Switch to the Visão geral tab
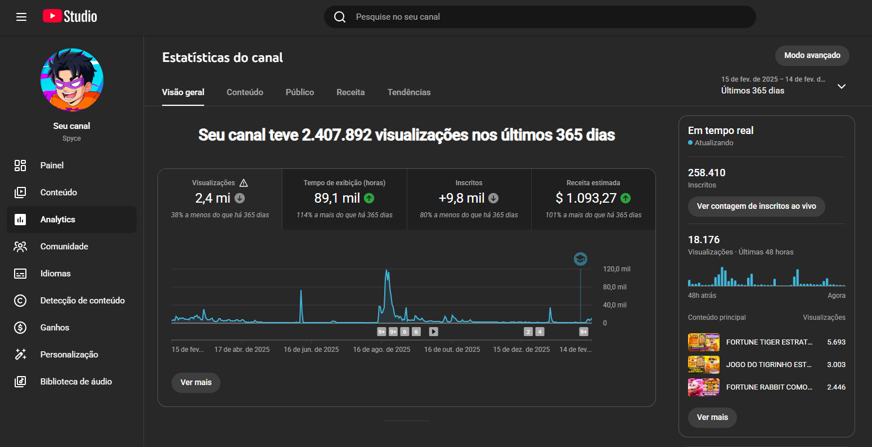872x447 pixels. (x=183, y=92)
